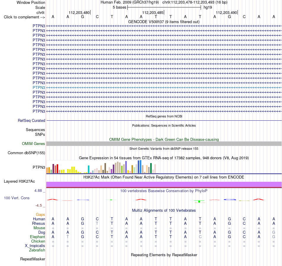Click the orange Gaps label
Image resolution: width=282 pixels, height=266 pixels.
40,215
